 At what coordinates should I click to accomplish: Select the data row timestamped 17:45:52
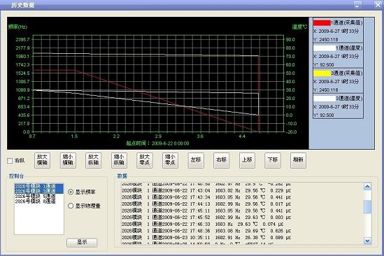click(x=206, y=218)
